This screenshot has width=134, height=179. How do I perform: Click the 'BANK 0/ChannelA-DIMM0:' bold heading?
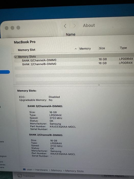point(45,106)
